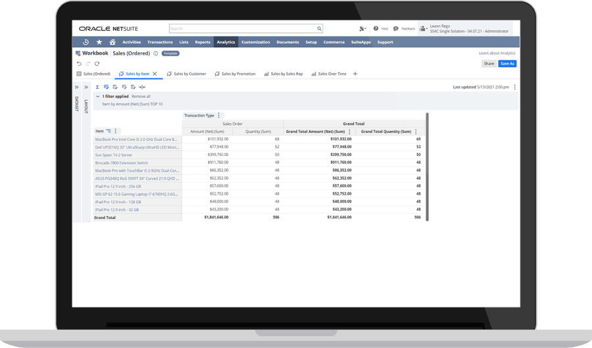Viewport: 592px width, 348px height.
Task: Open the Brocade 7800 Extension Switch item
Action: (x=122, y=162)
